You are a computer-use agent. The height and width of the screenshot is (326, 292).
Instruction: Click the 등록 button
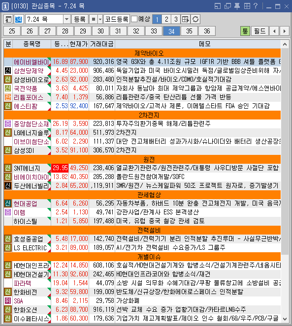tap(80, 19)
